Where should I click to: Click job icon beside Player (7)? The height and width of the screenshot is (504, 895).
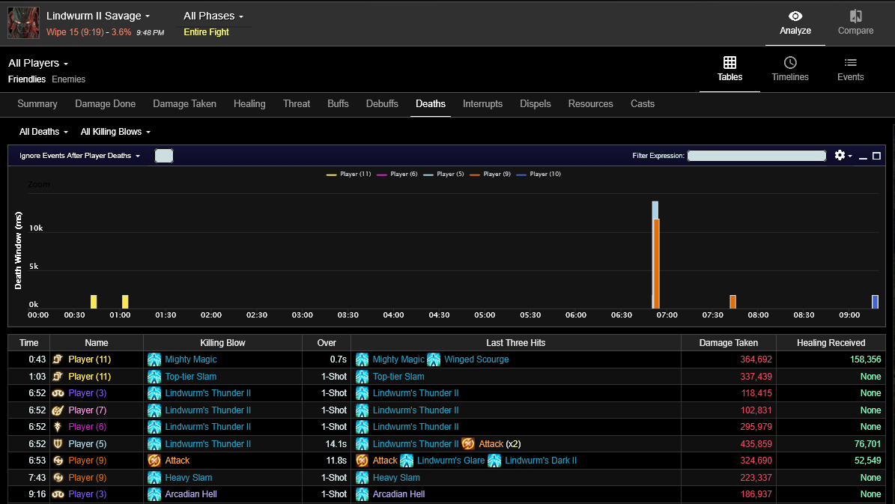(58, 410)
